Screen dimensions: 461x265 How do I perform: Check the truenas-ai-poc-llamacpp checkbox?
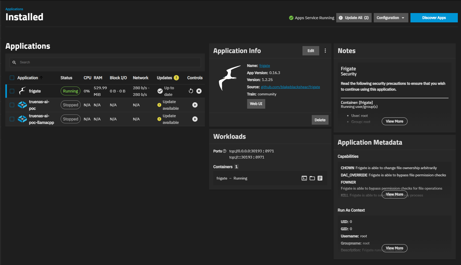click(12, 119)
